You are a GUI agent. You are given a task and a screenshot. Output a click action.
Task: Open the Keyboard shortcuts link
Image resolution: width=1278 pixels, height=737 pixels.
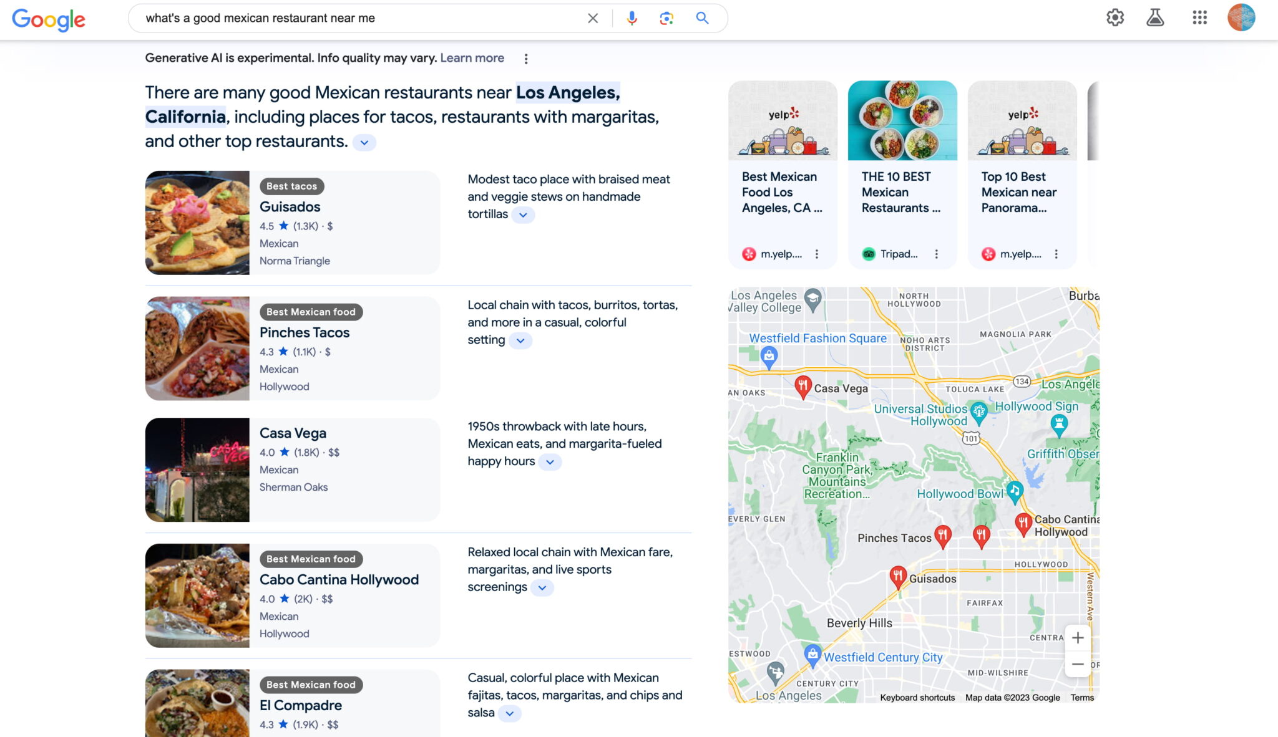click(x=917, y=698)
